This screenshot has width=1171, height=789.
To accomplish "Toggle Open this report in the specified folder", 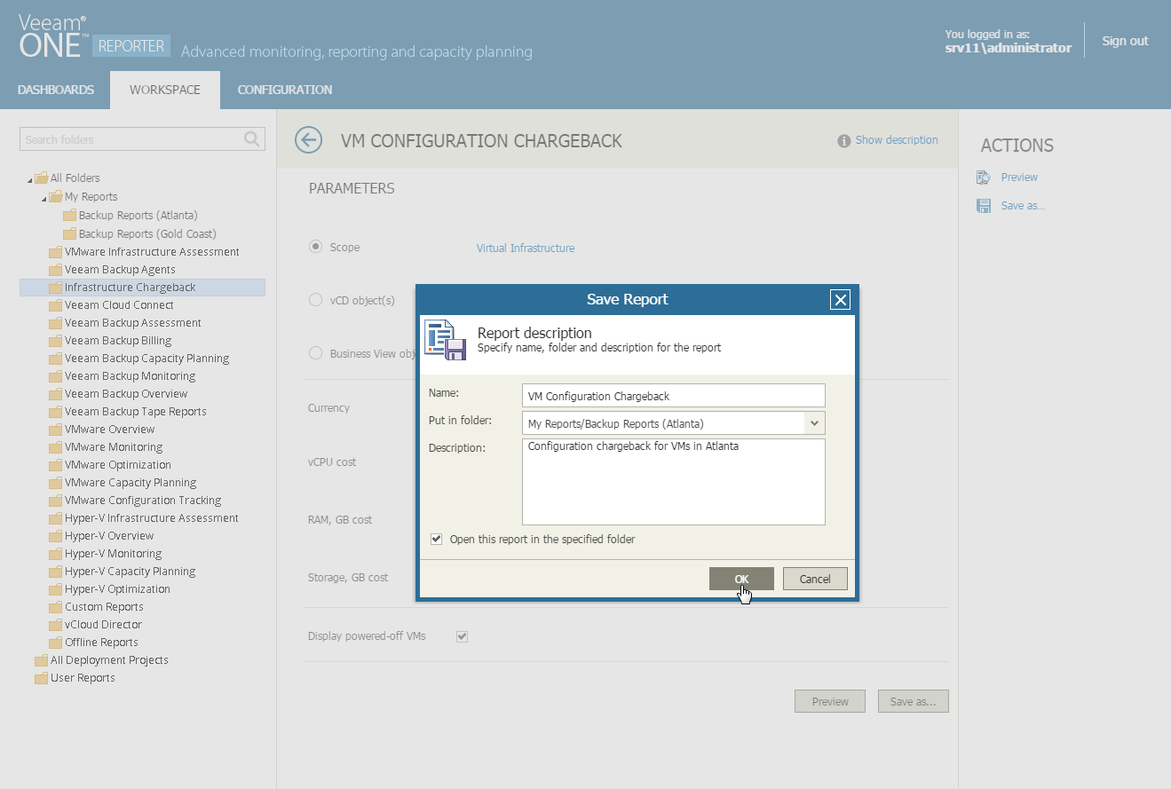I will (x=436, y=539).
